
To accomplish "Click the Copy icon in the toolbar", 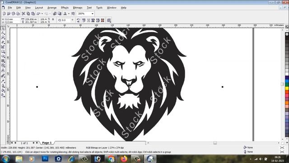I will coord(28,14).
